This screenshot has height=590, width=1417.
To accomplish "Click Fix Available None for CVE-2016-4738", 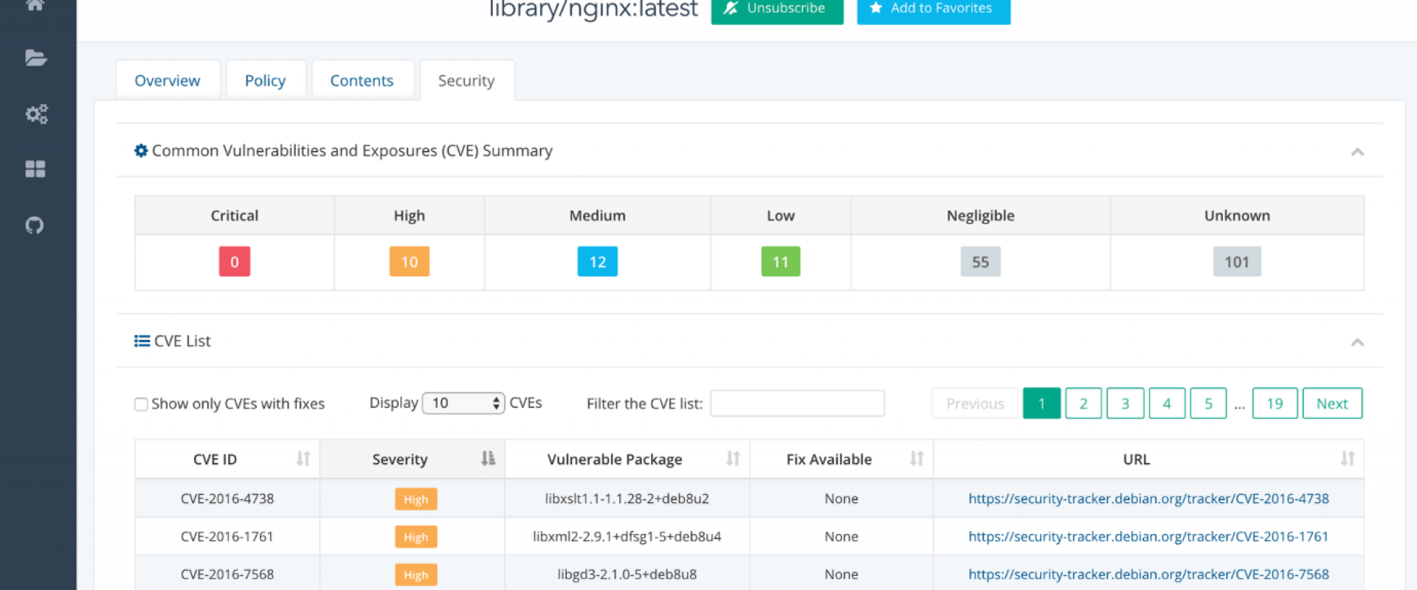I will pos(841,499).
